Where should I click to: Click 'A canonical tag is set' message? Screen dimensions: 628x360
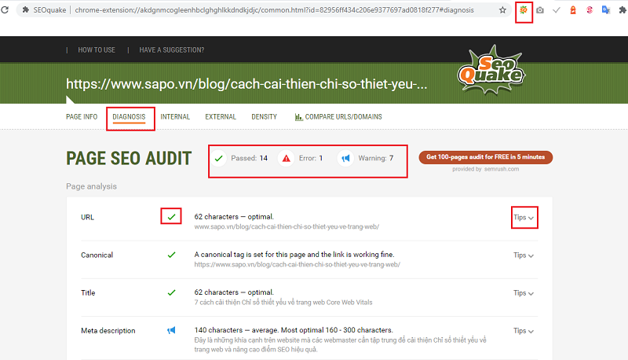(294, 255)
